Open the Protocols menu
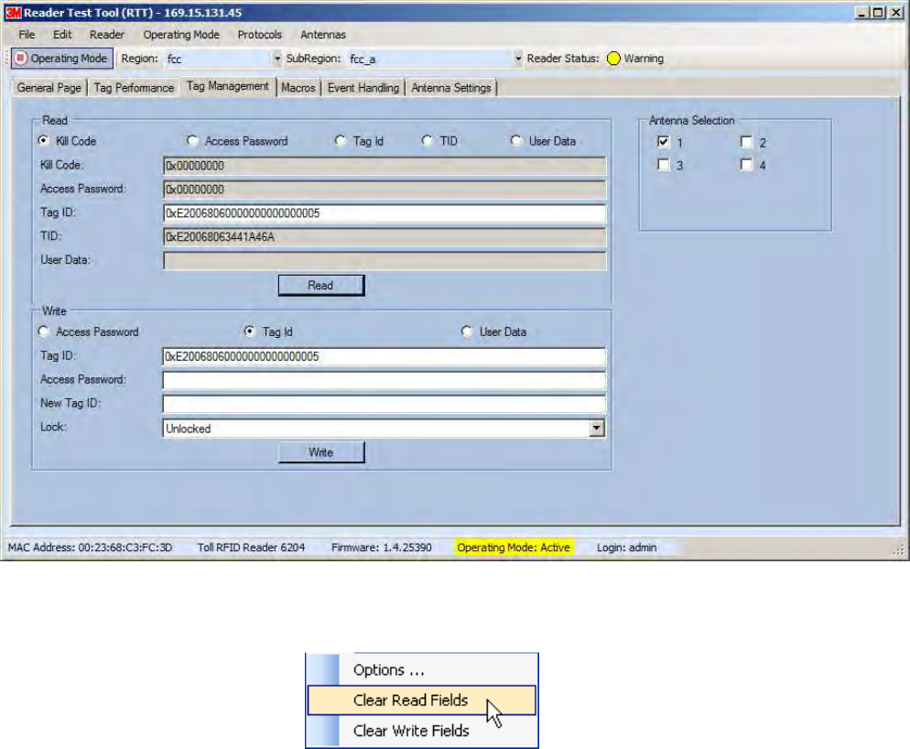 tap(259, 35)
